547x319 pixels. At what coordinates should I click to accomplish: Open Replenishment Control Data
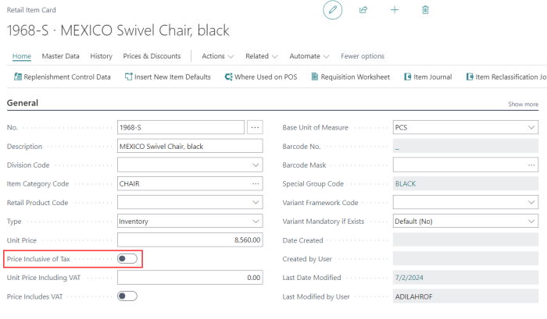63,76
